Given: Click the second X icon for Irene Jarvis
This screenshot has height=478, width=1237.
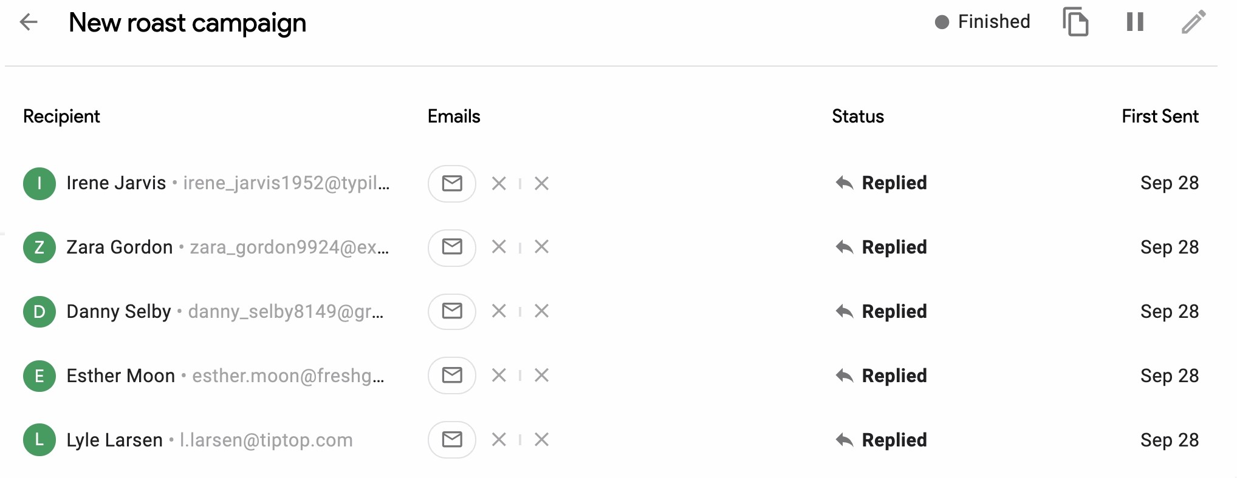Looking at the screenshot, I should (541, 183).
